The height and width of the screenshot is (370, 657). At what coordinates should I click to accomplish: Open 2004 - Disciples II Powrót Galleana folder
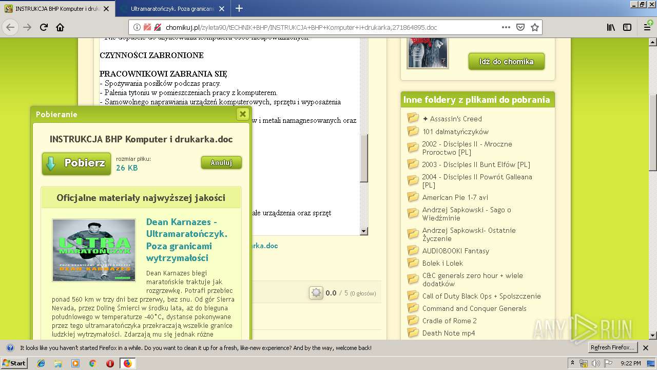coord(477,181)
